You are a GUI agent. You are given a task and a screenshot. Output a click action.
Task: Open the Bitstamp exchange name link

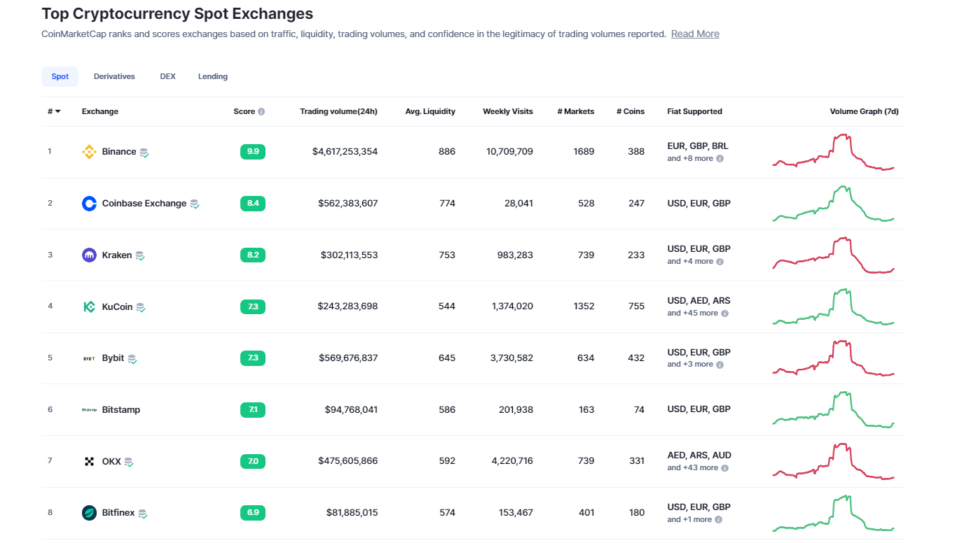[x=121, y=410]
